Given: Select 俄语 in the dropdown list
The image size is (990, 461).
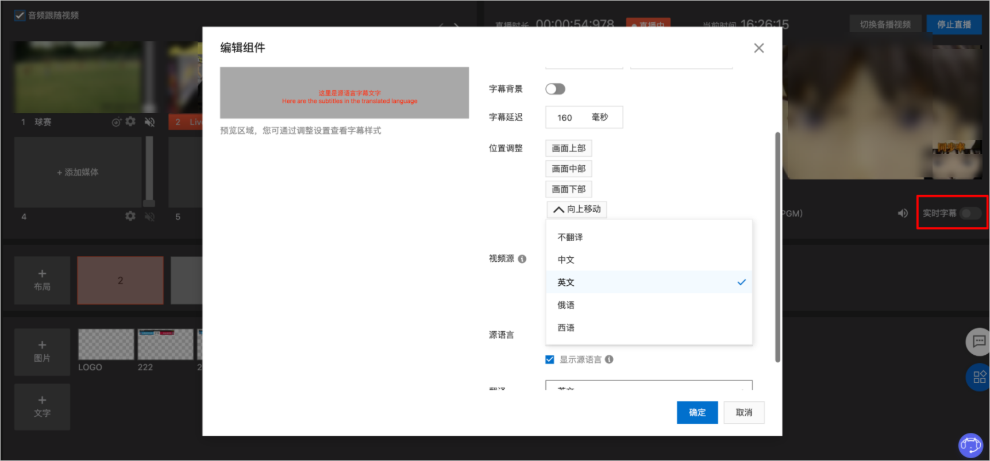Looking at the screenshot, I should tap(649, 305).
